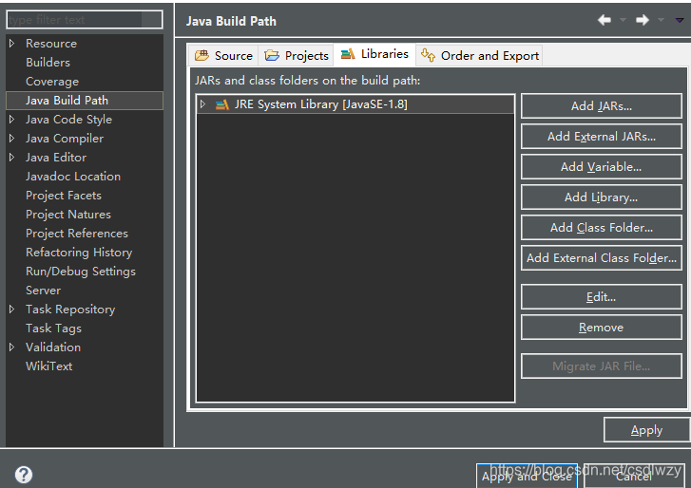Switch to the Projects tab
The height and width of the screenshot is (488, 691).
(x=297, y=55)
